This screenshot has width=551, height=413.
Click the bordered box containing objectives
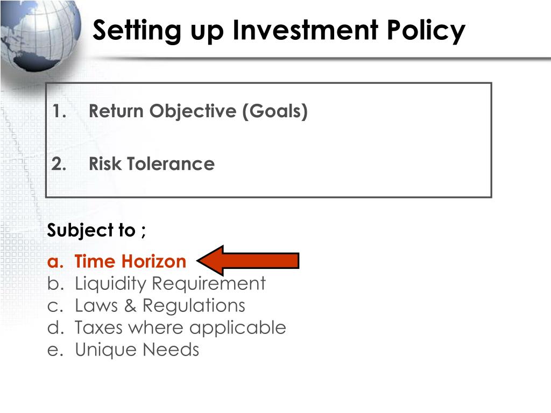click(269, 140)
